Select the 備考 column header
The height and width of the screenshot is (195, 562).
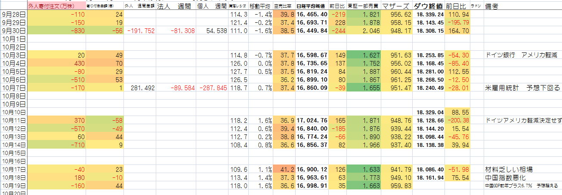coord(494,6)
